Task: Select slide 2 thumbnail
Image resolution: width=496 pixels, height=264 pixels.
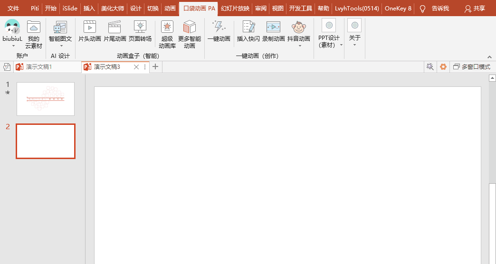Action: coord(46,141)
